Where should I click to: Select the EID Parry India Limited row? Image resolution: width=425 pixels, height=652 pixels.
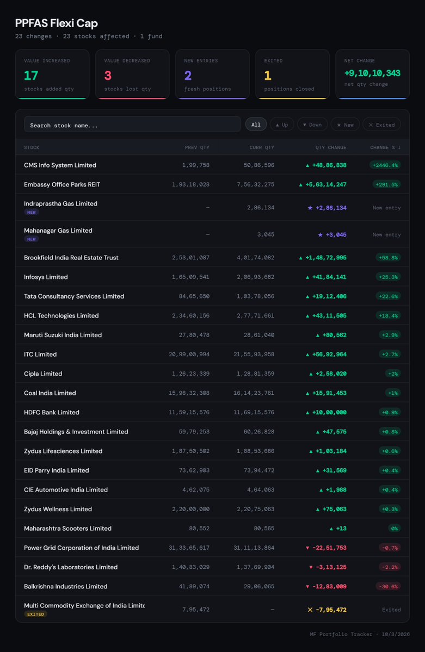point(212,470)
